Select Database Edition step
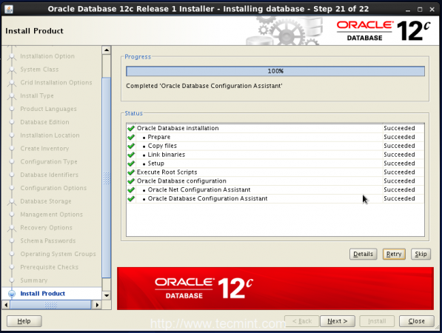 (44, 122)
